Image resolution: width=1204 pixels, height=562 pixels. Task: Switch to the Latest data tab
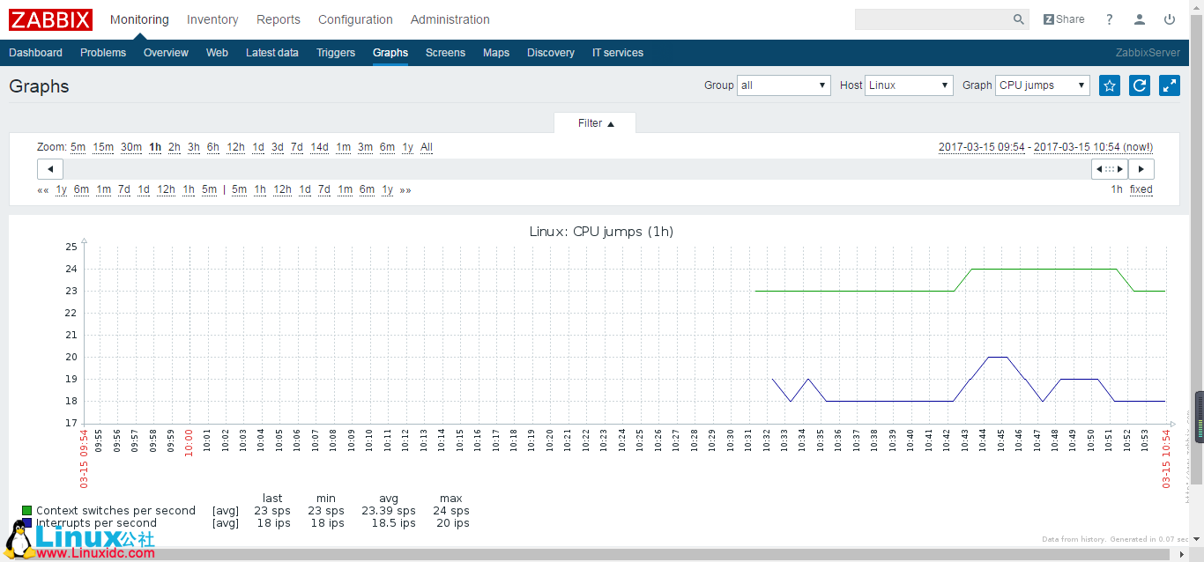[272, 53]
